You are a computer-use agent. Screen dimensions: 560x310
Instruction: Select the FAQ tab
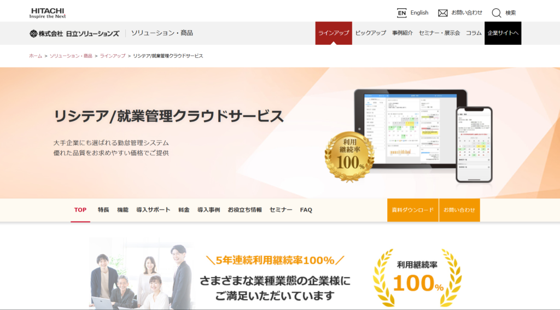pyautogui.click(x=306, y=210)
